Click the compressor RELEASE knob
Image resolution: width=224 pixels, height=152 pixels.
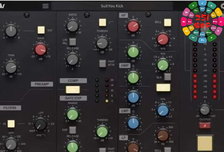pyautogui.click(x=72, y=59)
